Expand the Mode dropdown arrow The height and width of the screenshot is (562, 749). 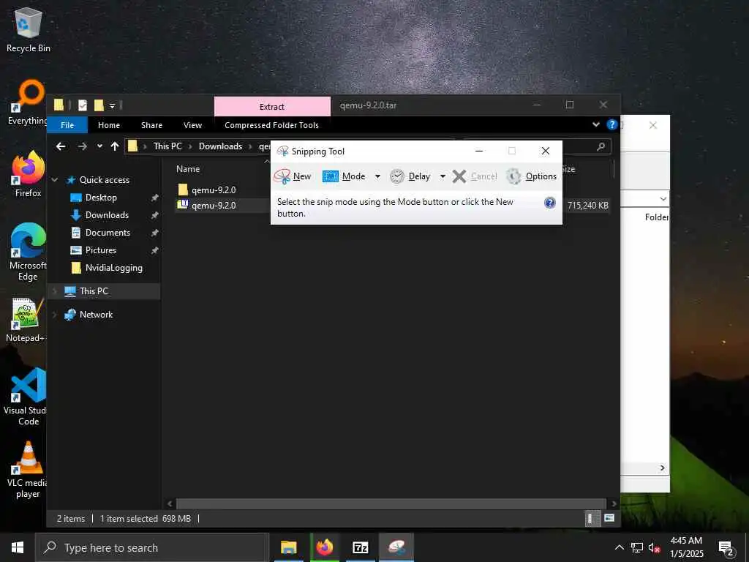pyautogui.click(x=377, y=176)
